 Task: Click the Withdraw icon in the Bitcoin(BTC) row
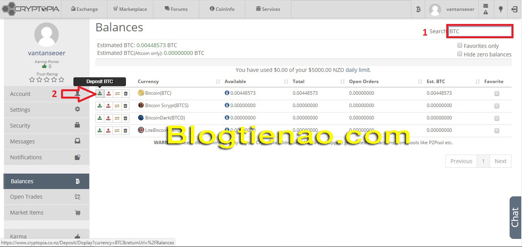(x=109, y=93)
